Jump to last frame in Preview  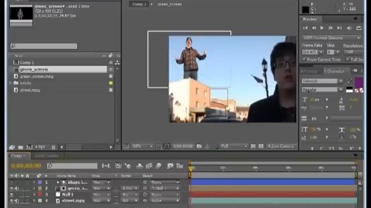click(339, 28)
